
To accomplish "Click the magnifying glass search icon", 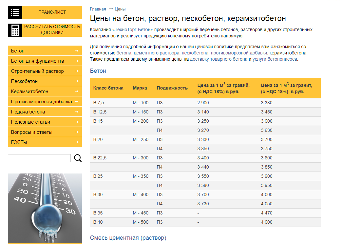I will coord(78,158).
